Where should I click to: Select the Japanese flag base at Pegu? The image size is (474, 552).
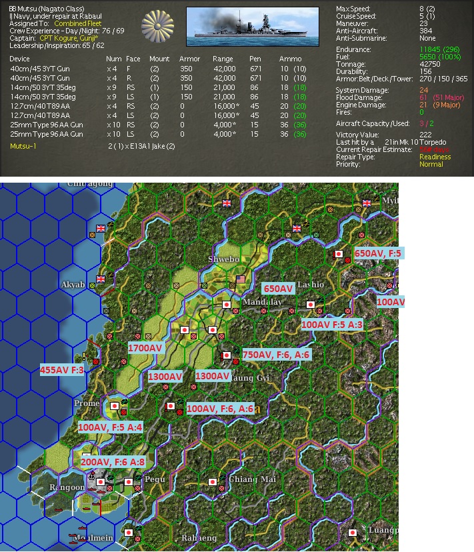129,482
